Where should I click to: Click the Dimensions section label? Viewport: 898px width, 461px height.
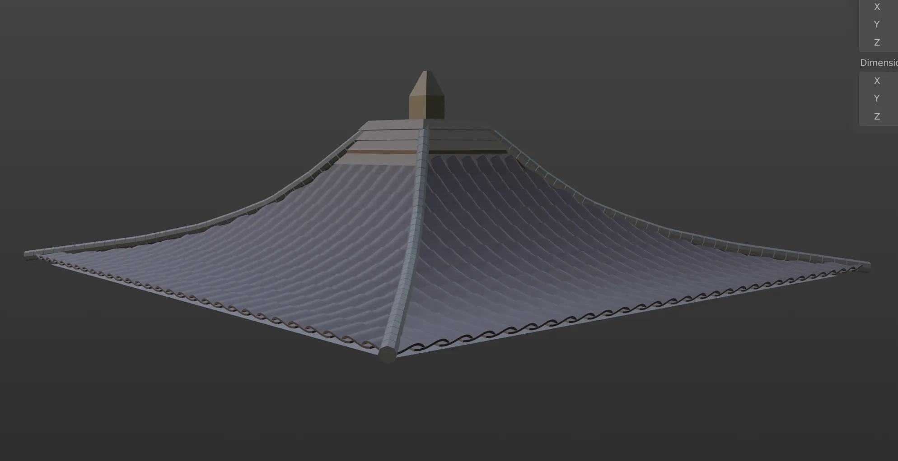pos(878,63)
